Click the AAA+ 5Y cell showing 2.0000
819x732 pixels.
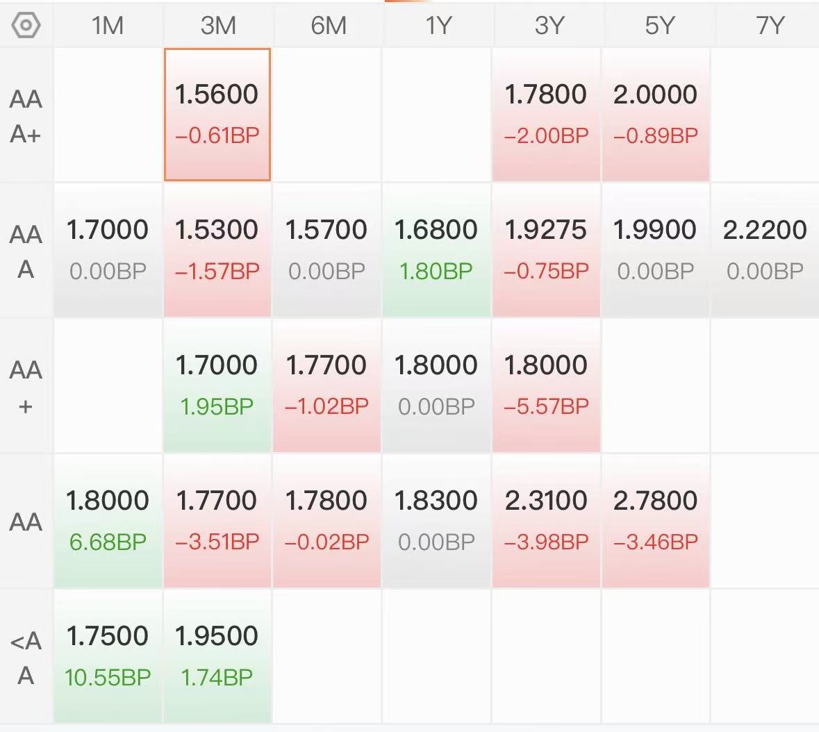655,114
